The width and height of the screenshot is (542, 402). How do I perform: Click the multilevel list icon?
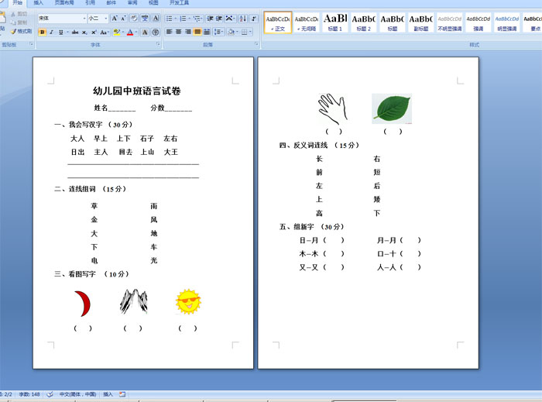(197, 19)
